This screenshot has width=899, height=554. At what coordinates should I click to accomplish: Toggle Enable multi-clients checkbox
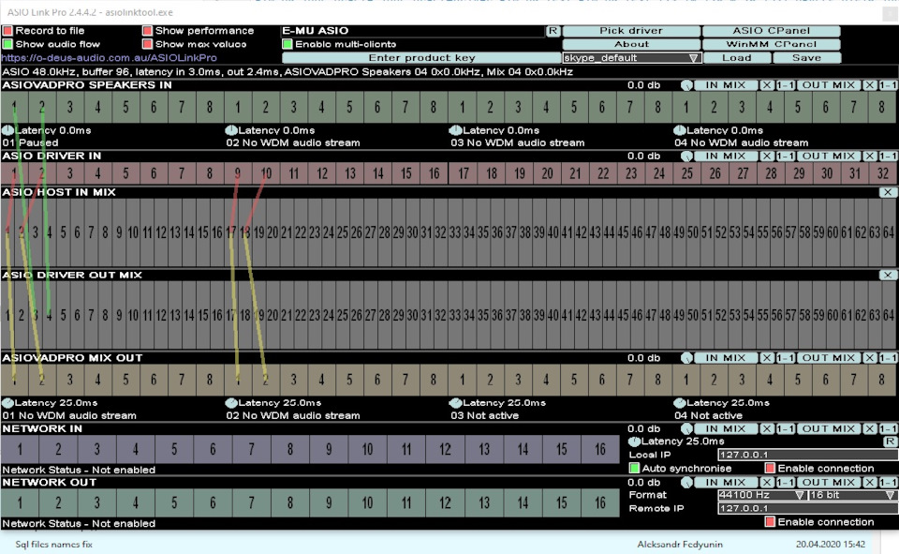pyautogui.click(x=287, y=44)
